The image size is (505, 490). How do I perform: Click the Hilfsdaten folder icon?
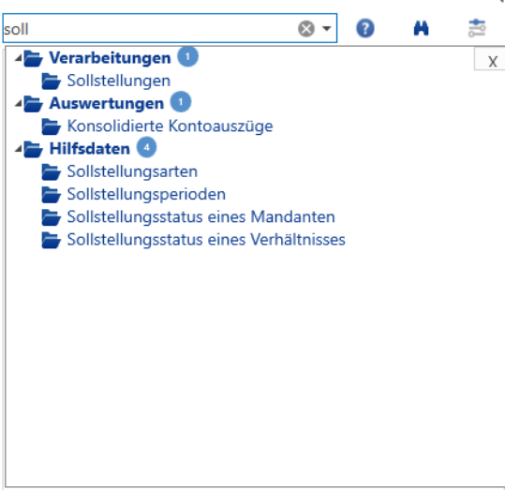pyautogui.click(x=33, y=150)
